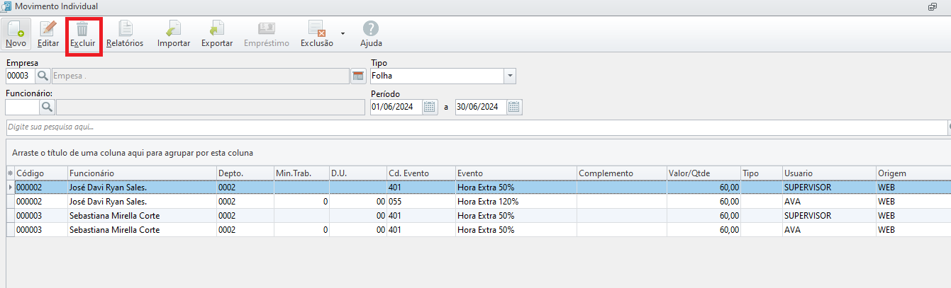The image size is (951, 288).
Task: Open the start date calendar picker
Action: coord(430,108)
